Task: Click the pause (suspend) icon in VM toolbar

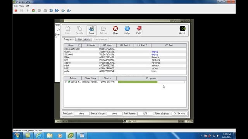Action: tap(22, 10)
